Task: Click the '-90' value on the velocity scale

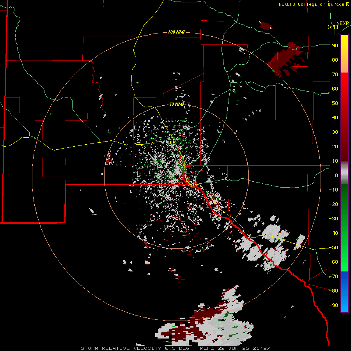Action: point(333,305)
